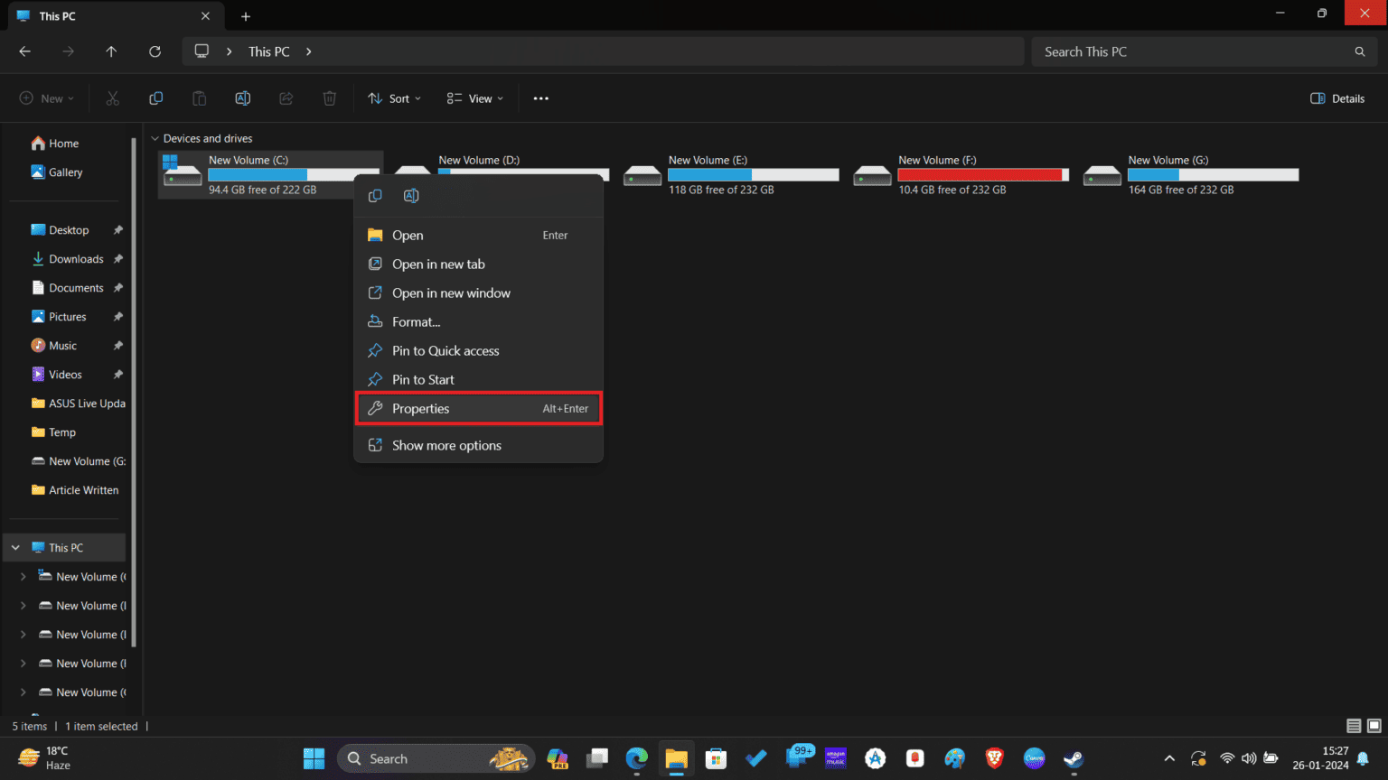Click Format in the context menu
This screenshot has height=780, width=1388.
pyautogui.click(x=414, y=321)
